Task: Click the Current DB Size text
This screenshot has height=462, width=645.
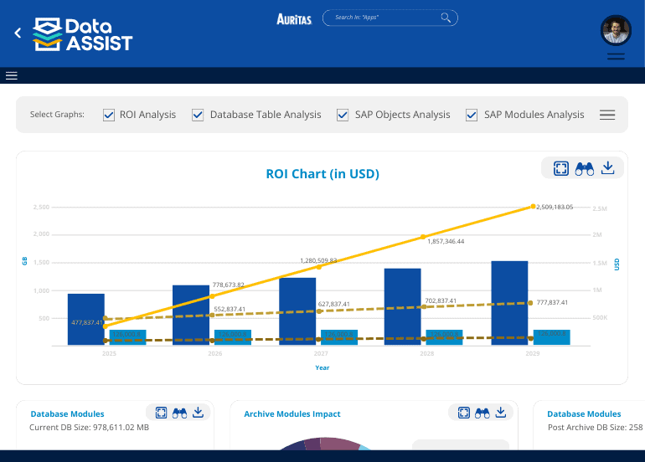Action: pyautogui.click(x=89, y=428)
